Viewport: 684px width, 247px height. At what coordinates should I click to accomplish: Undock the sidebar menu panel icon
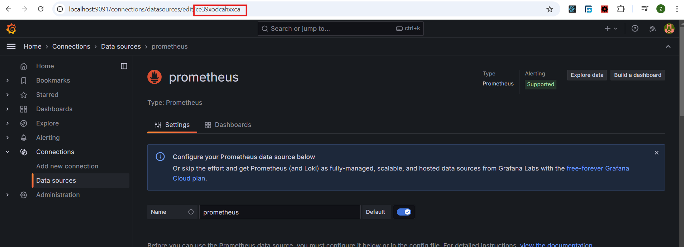pos(124,66)
